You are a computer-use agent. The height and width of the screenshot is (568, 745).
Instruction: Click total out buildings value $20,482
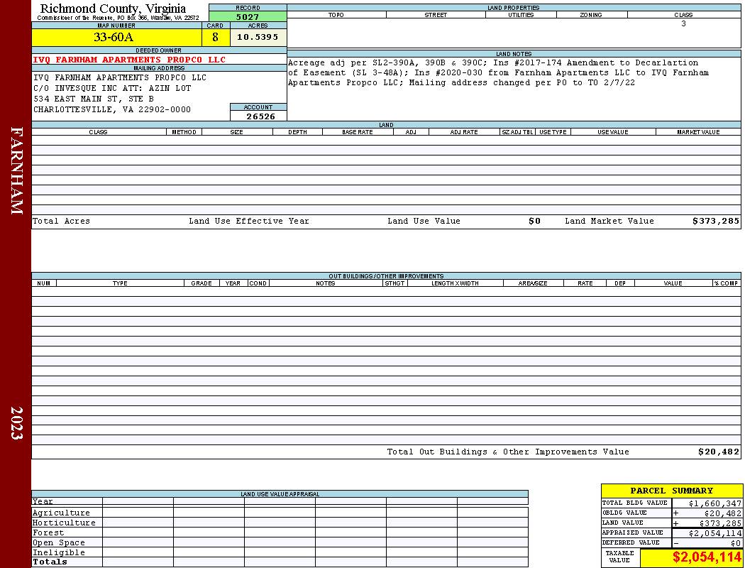[x=718, y=452]
